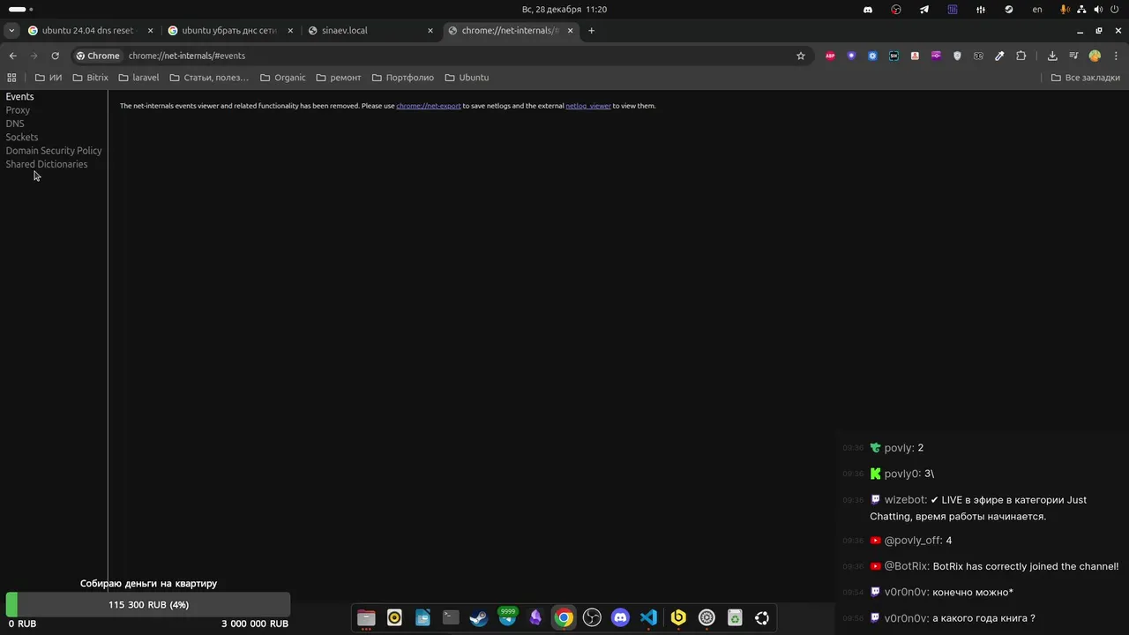Open the Steam tray icon
Viewport: 1129px width, 635px height.
pos(1009,9)
